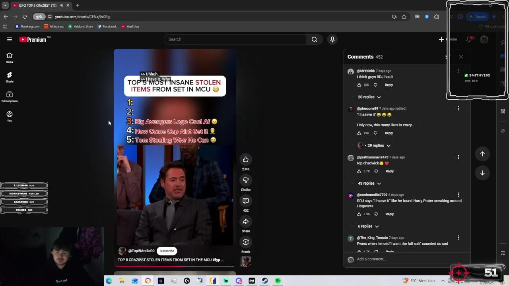Open the browser extensions puzzle icon
Image resolution: width=509 pixels, height=286 pixels.
point(437,17)
